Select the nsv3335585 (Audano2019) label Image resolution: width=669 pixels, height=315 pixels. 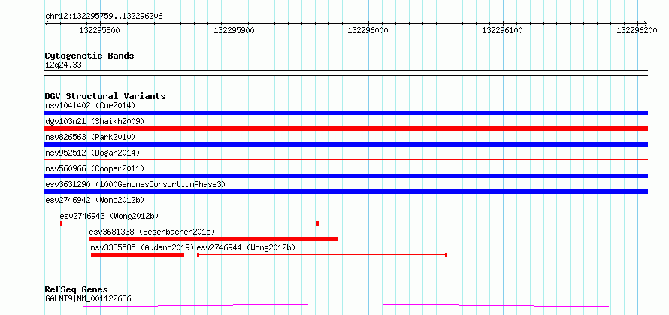tap(142, 247)
